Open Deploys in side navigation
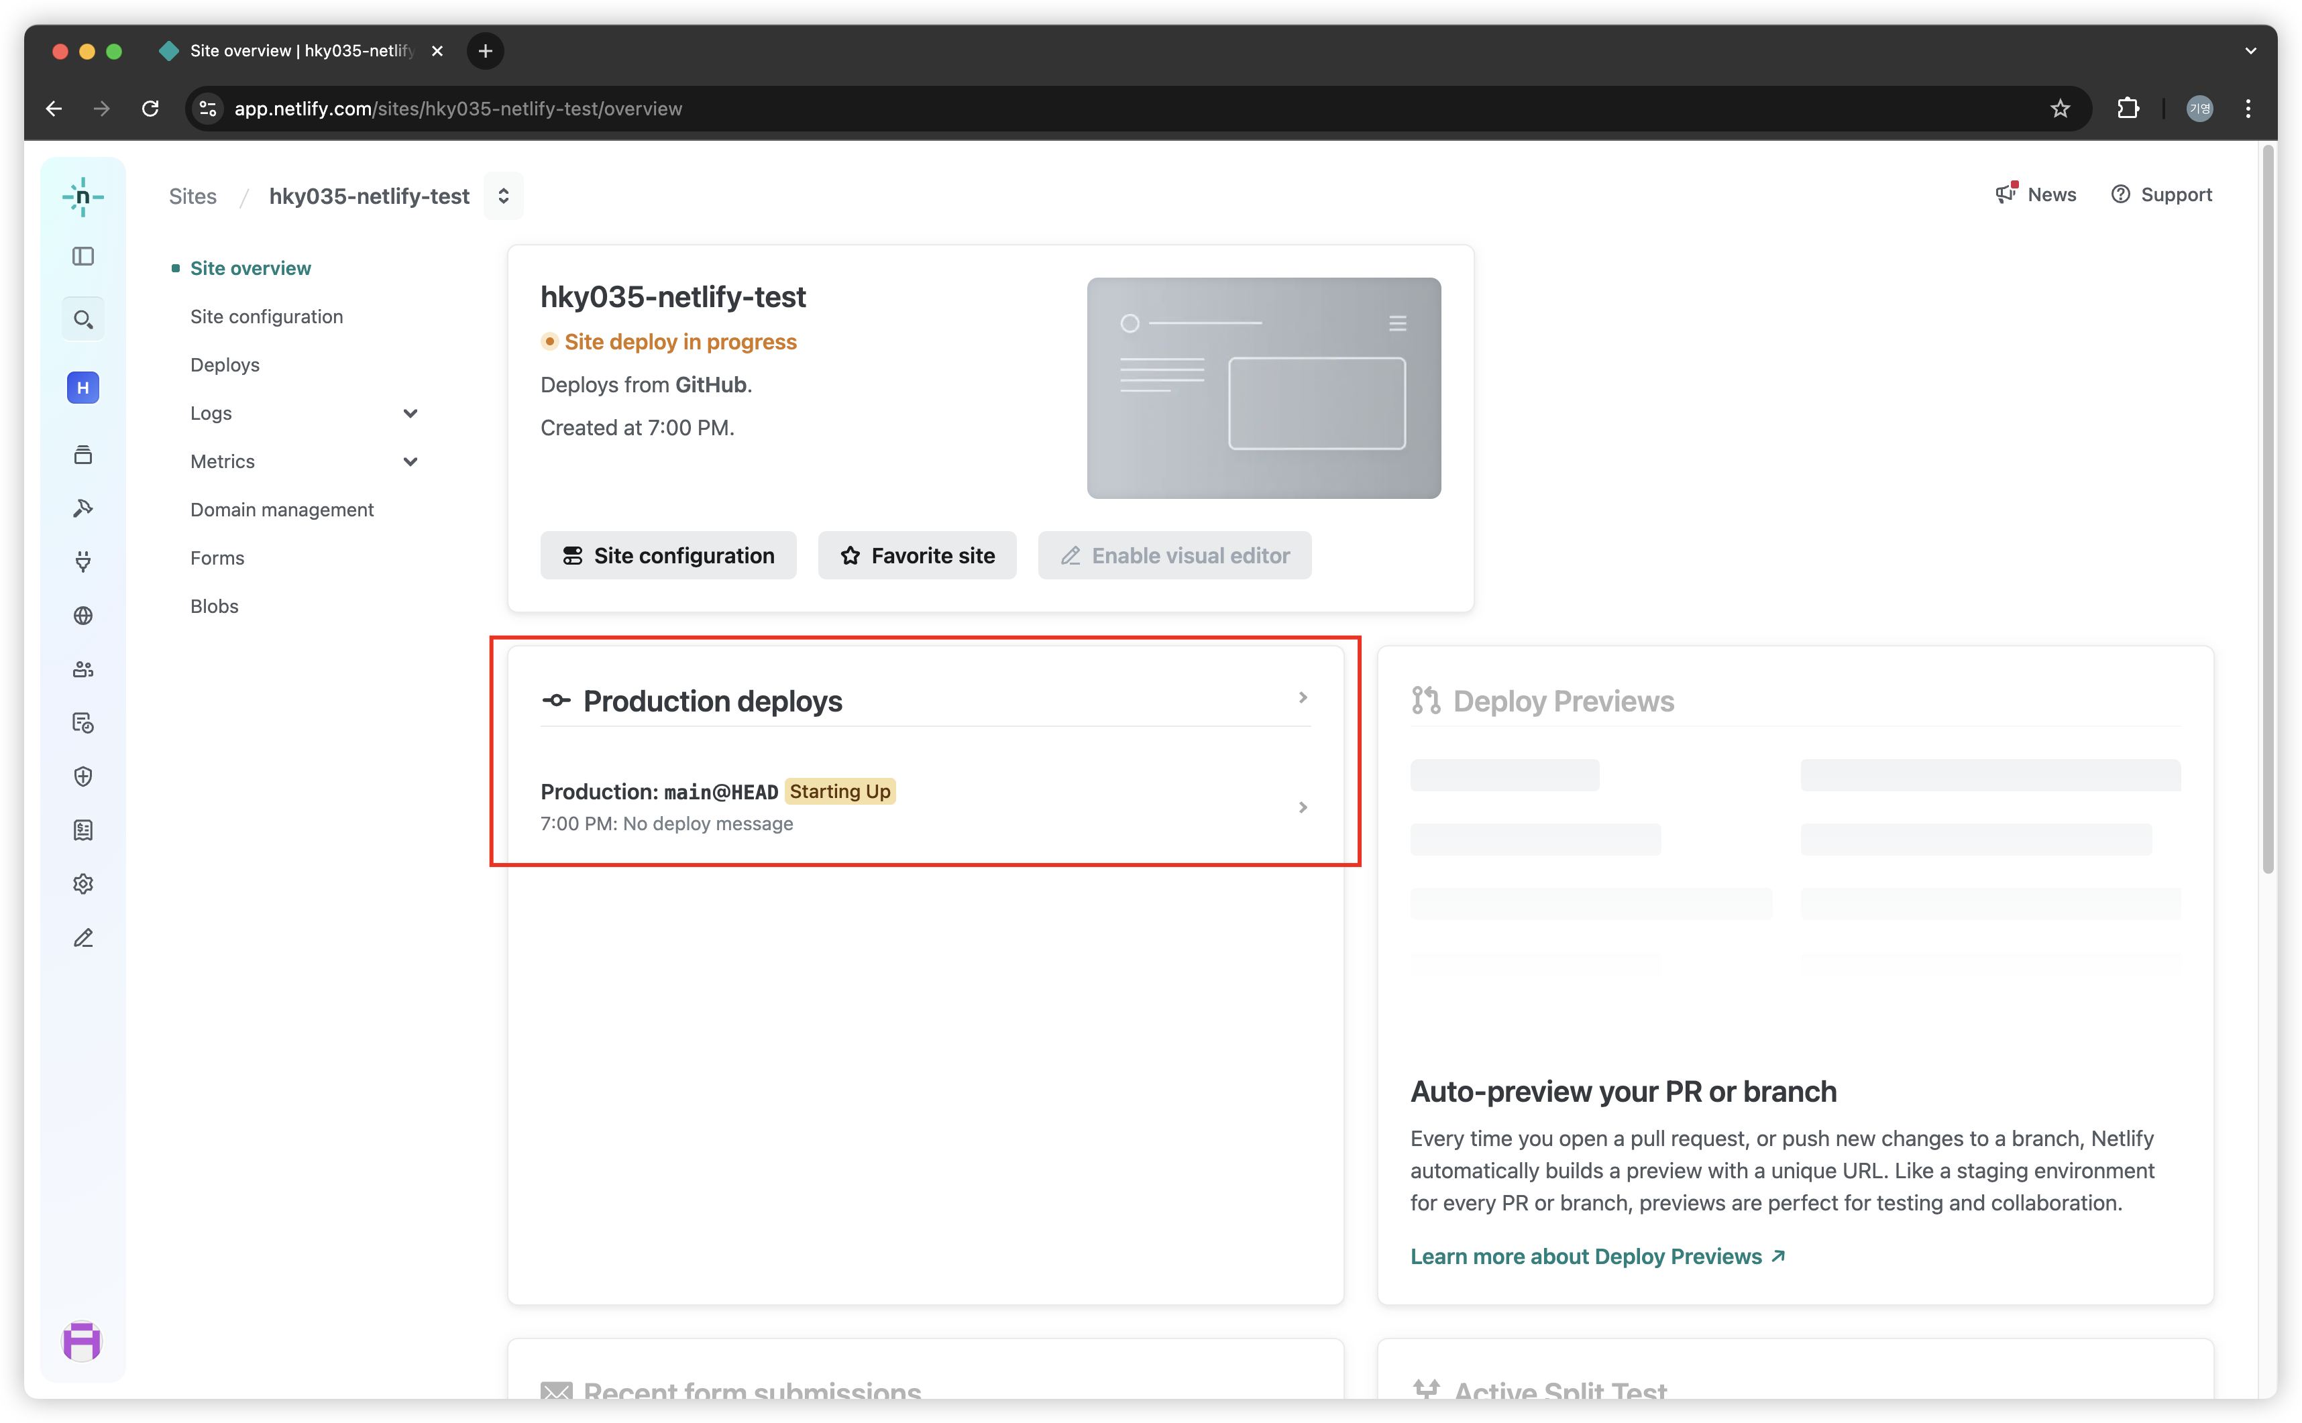This screenshot has width=2302, height=1423. (225, 364)
